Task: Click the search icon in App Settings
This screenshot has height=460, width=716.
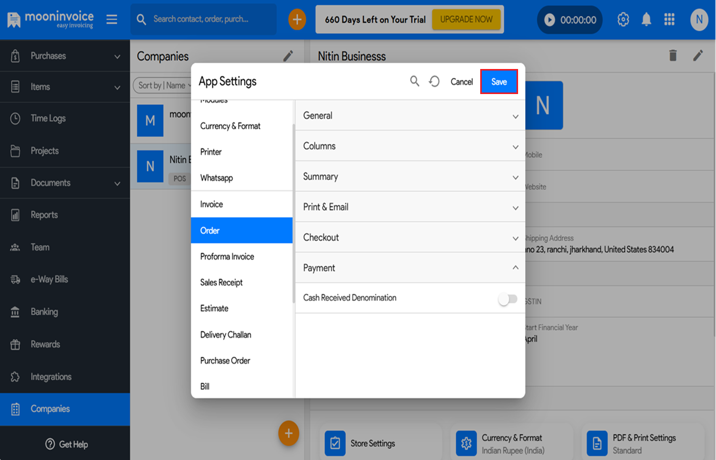Action: click(415, 81)
